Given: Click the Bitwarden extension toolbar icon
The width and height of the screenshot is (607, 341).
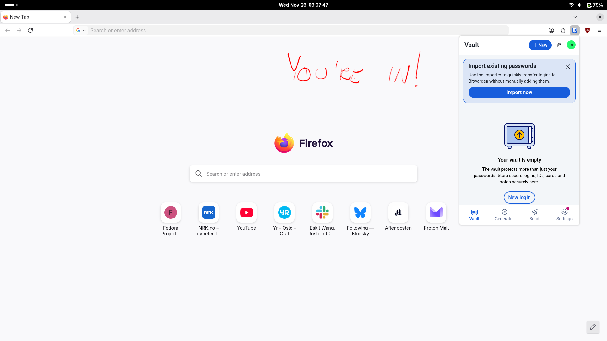Looking at the screenshot, I should [x=575, y=30].
